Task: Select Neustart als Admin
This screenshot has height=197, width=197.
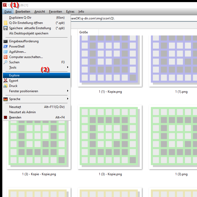Action: point(22,112)
